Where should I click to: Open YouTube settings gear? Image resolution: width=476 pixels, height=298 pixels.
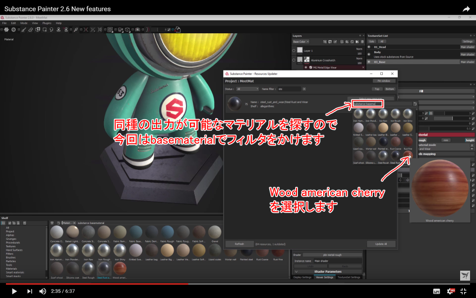450,291
